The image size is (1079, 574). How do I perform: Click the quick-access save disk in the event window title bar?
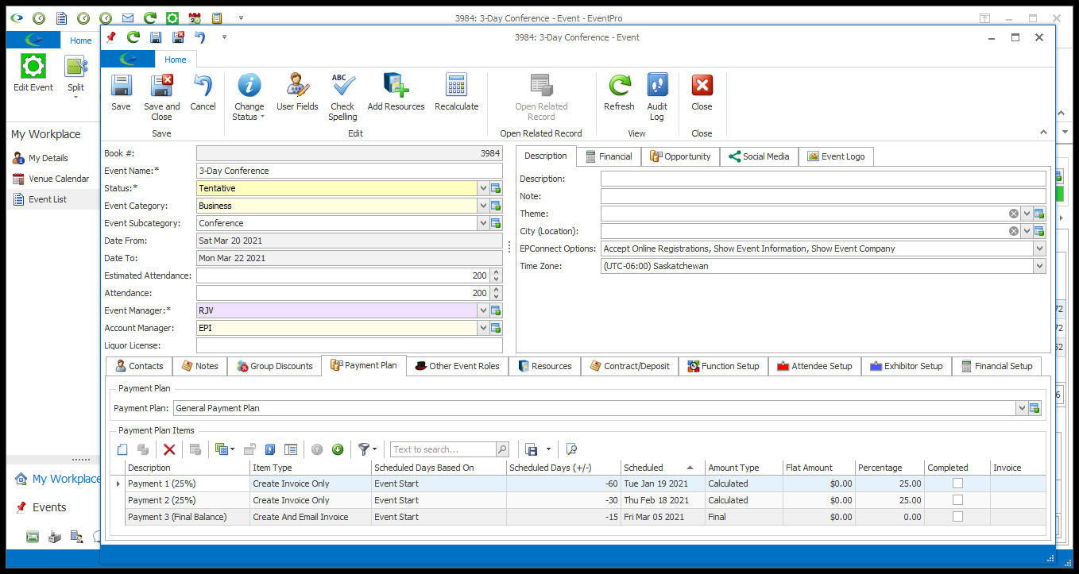pos(156,37)
